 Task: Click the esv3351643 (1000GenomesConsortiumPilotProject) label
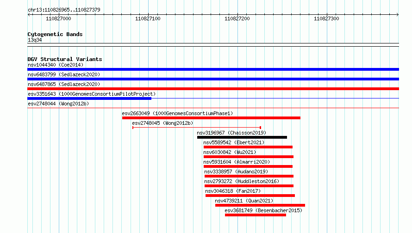pyautogui.click(x=92, y=94)
